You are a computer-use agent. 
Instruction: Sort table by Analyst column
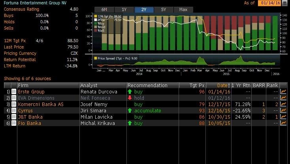[x=103, y=86]
